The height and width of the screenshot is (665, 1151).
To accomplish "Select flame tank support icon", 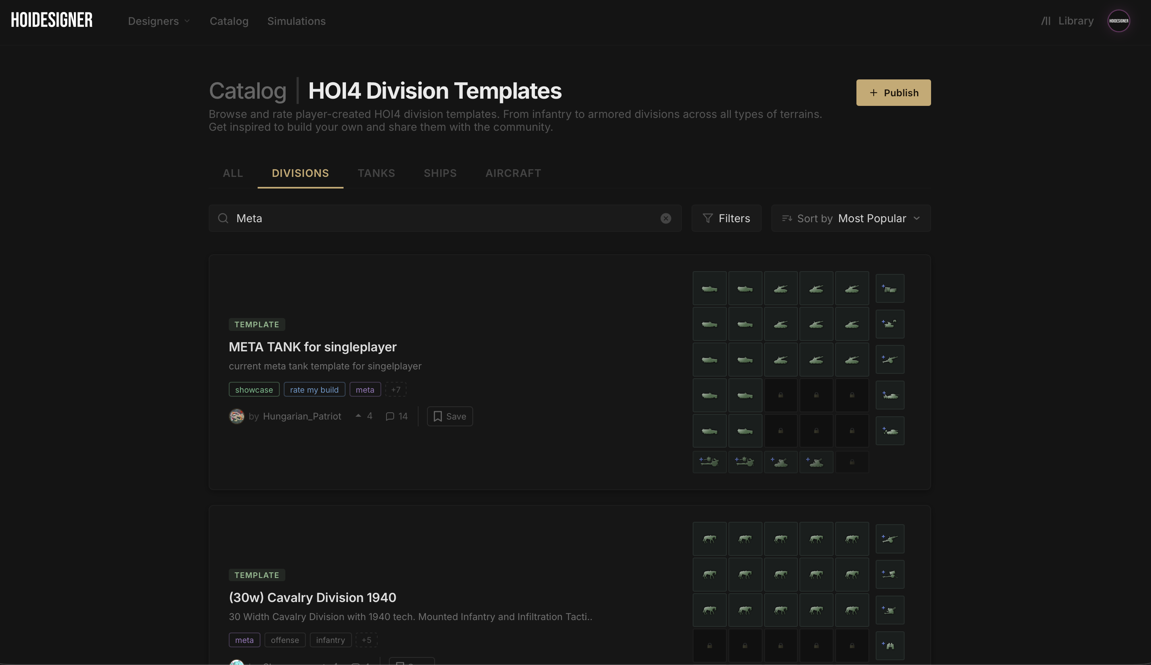I will pyautogui.click(x=890, y=395).
